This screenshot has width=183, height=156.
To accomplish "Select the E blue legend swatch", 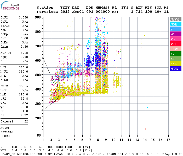I will 176,29.
